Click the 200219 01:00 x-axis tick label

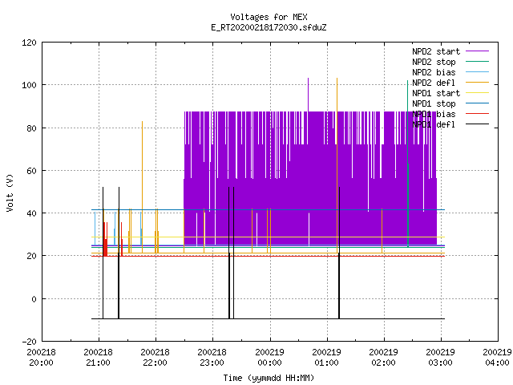click(x=326, y=358)
